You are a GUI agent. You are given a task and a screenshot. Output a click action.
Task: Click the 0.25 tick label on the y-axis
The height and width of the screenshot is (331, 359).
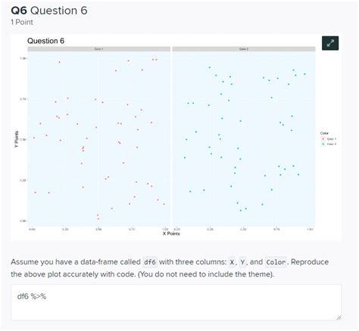23,180
